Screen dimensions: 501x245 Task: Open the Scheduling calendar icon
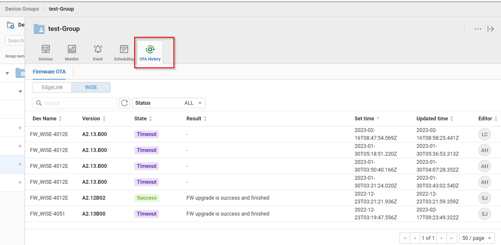click(124, 49)
